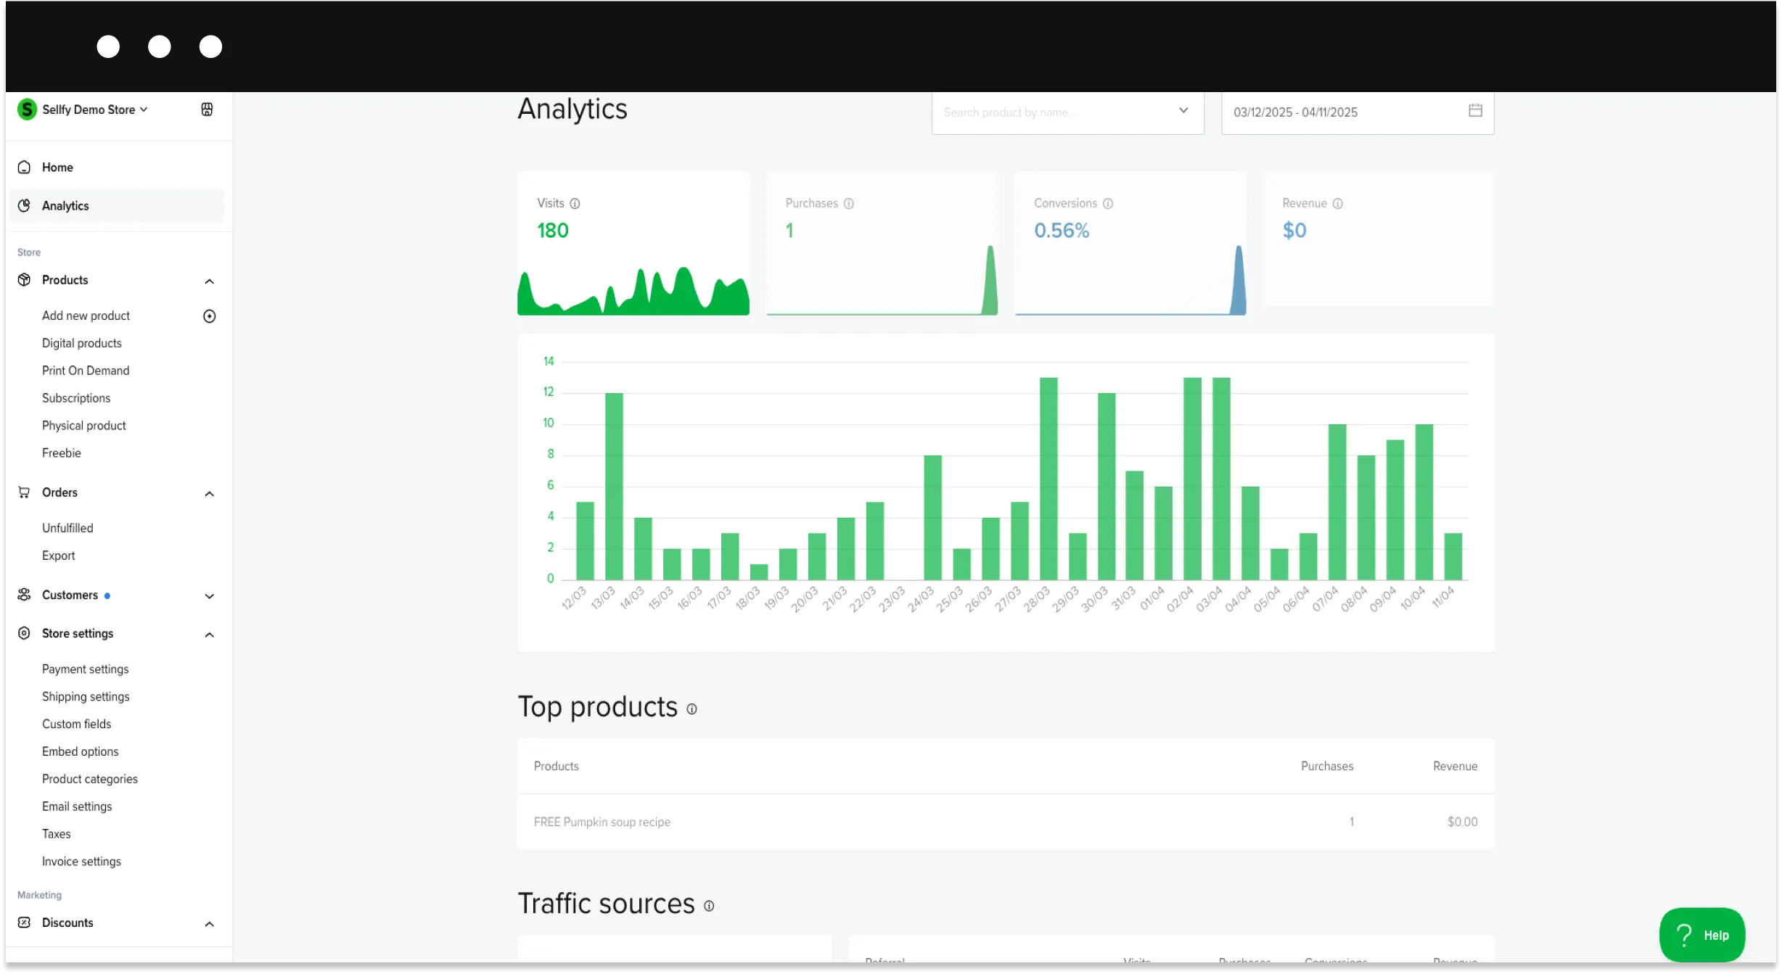The image size is (1782, 974).
Task: Click the search product by name field
Action: click(x=1067, y=112)
